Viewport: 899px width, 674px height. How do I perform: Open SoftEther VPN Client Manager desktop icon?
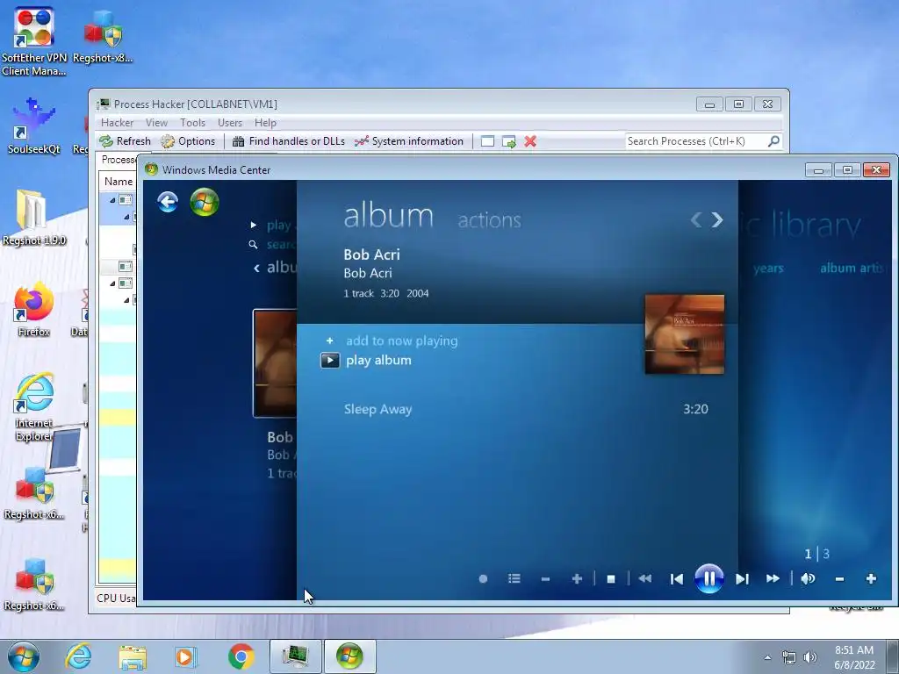tap(34, 40)
